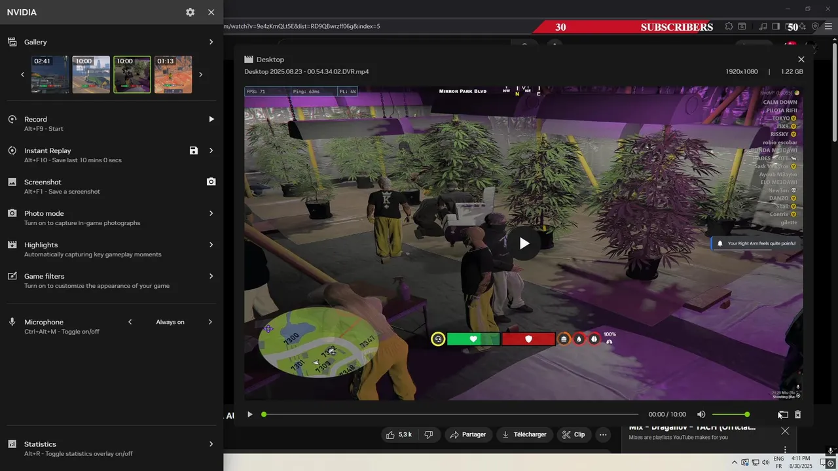The image size is (838, 471).
Task: Show hidden system tray icons
Action: click(734, 462)
